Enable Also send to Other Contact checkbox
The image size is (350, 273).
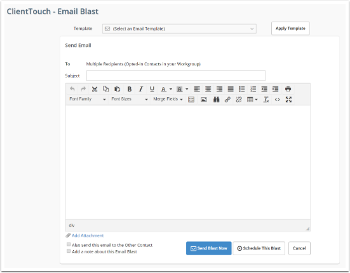[69, 244]
